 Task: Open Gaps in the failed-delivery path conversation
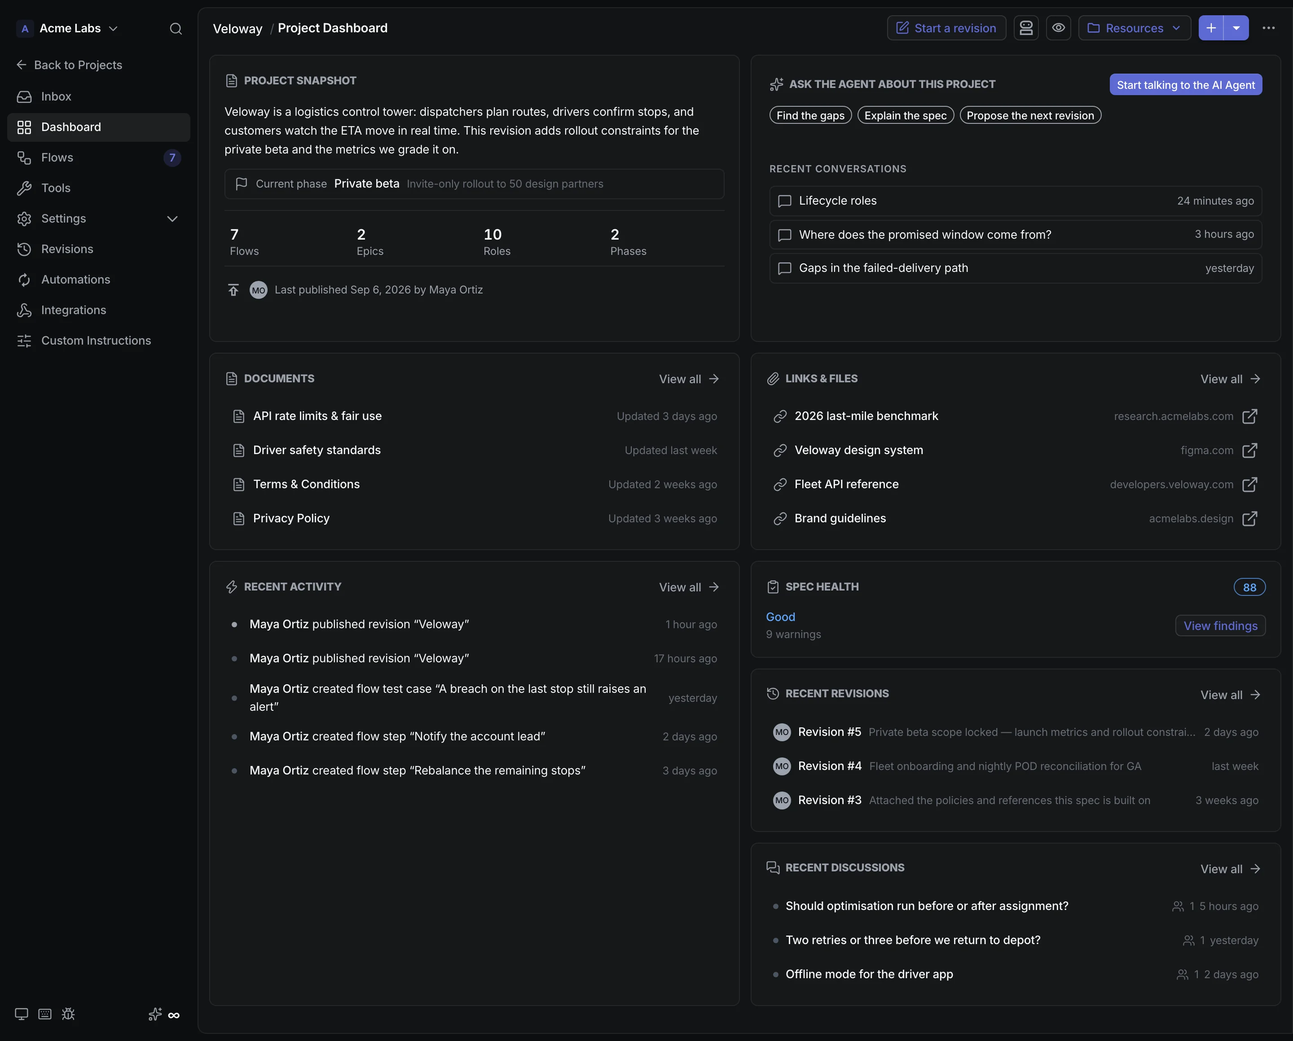click(1015, 268)
